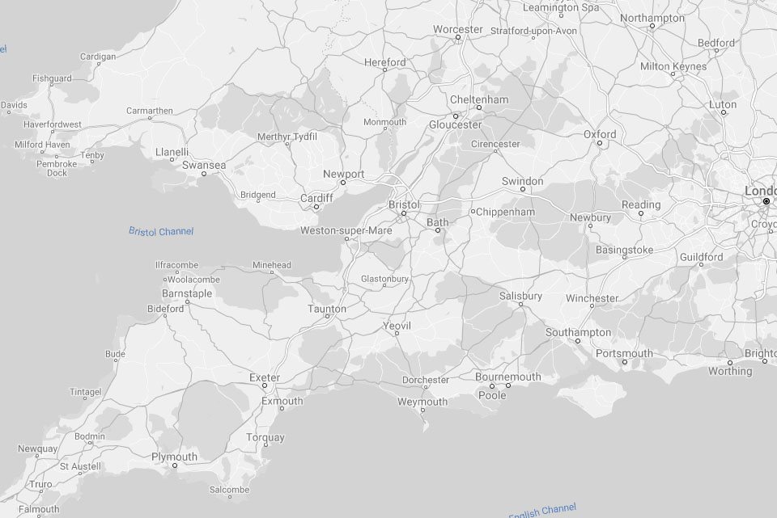Click the Exeter marker circle
This screenshot has height=518, width=777.
point(265,385)
